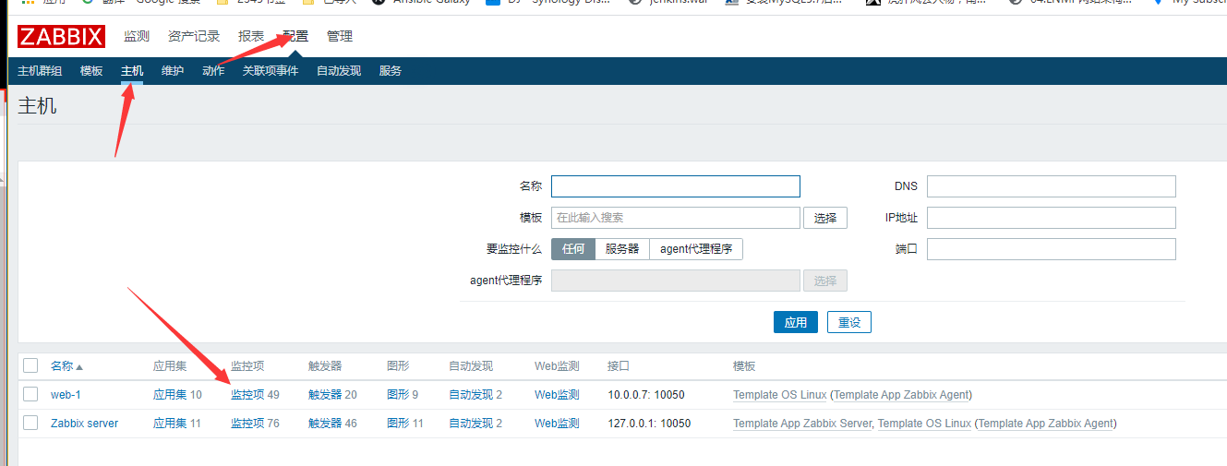
Task: Select the 任何 monitoring option
Action: [x=573, y=249]
